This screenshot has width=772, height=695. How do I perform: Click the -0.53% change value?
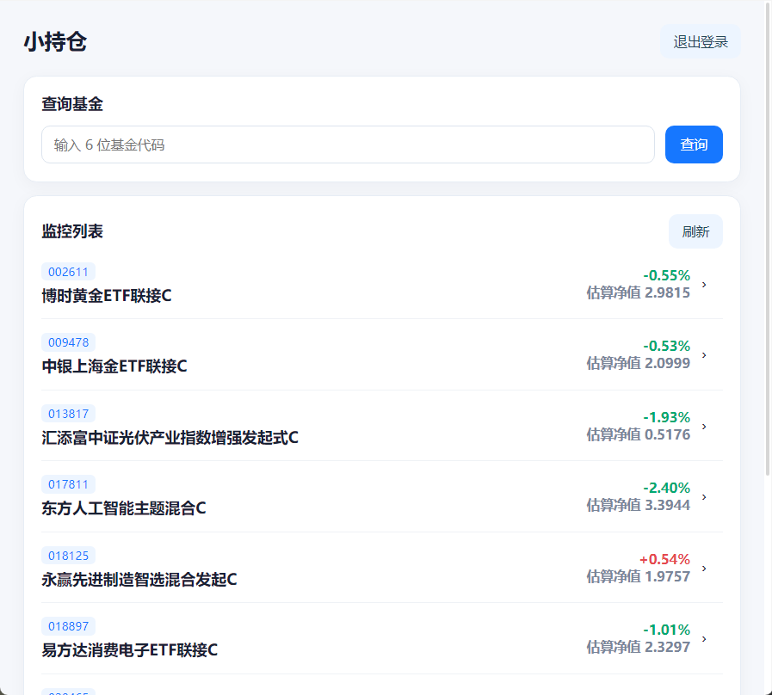pyautogui.click(x=667, y=346)
